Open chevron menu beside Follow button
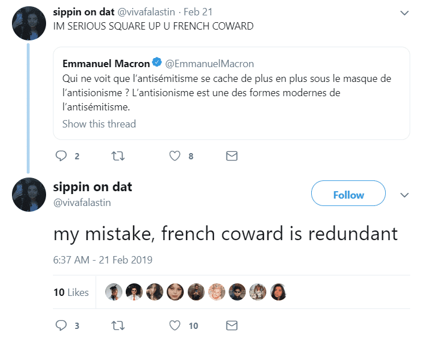 click(x=405, y=195)
